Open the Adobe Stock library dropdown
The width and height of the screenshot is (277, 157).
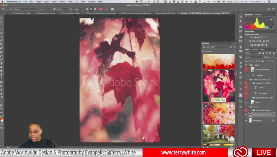(x=215, y=47)
